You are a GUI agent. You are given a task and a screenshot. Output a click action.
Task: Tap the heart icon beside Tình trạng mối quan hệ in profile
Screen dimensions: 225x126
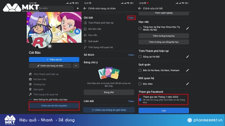(30, 94)
